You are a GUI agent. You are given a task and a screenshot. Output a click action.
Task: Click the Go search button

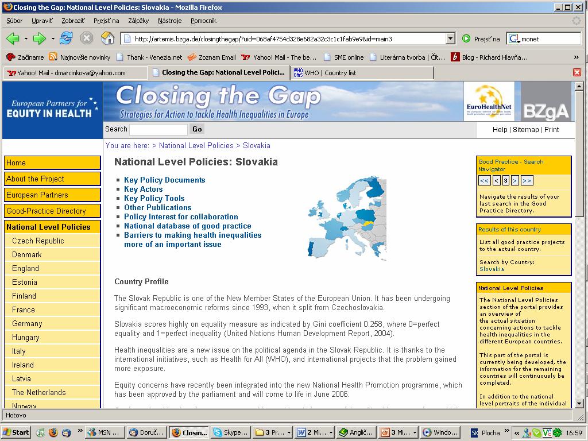pos(197,129)
